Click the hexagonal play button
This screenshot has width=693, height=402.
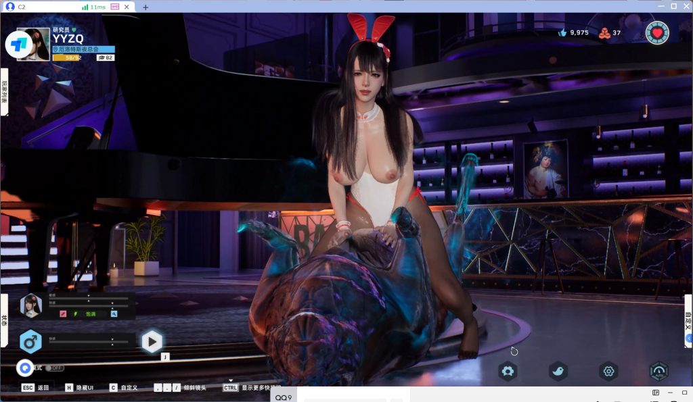tap(152, 342)
